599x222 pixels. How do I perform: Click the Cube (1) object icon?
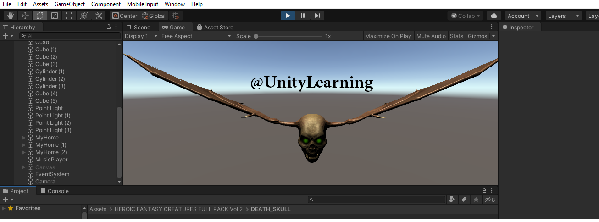[x=31, y=50]
